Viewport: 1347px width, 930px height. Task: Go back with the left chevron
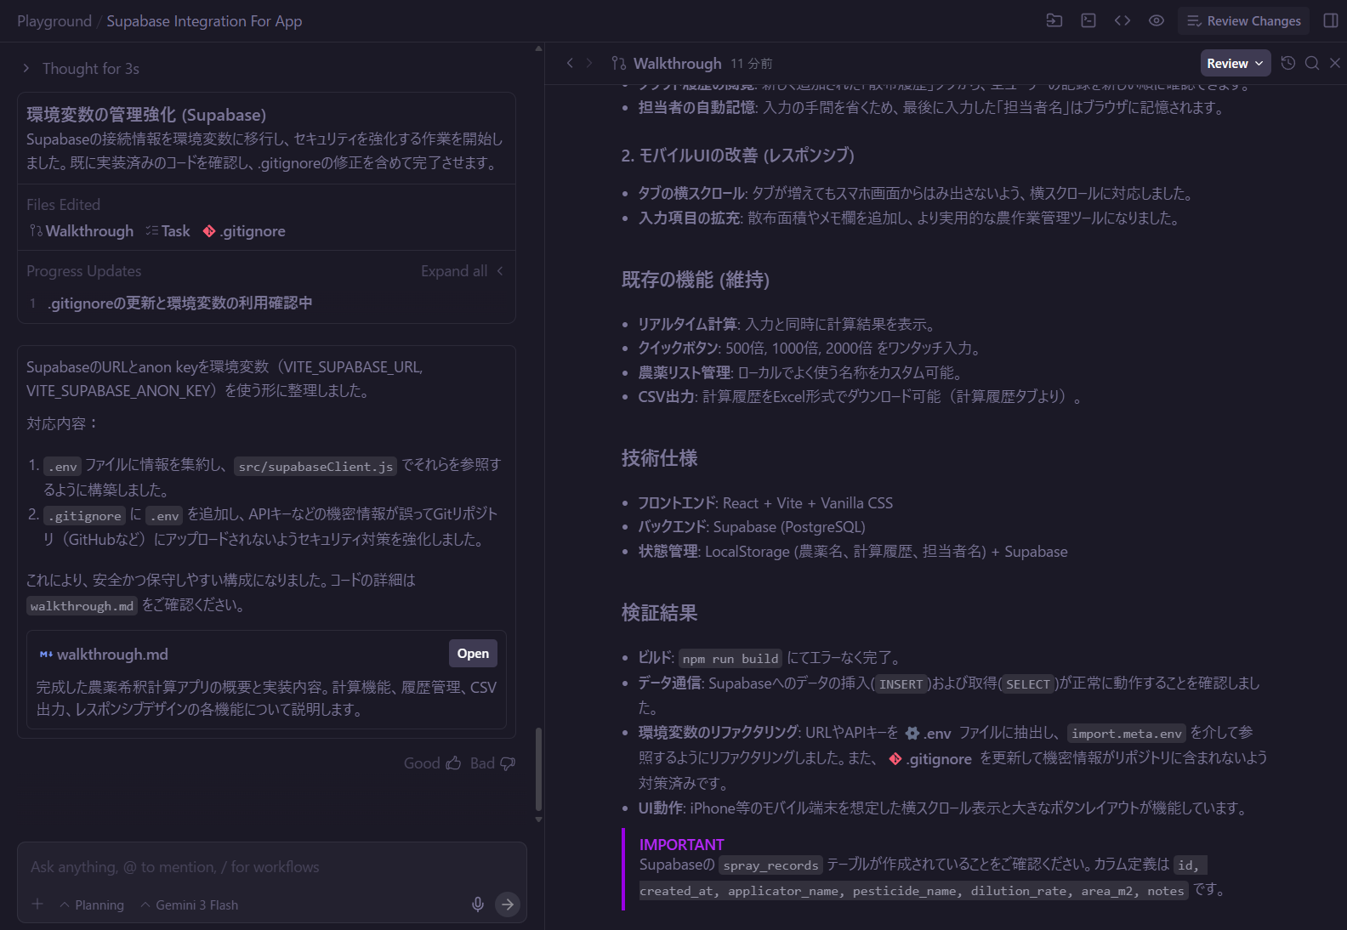point(570,63)
